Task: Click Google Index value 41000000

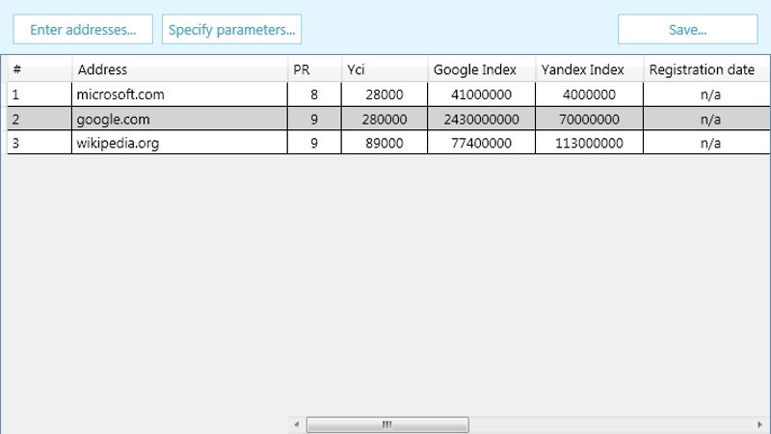Action: click(481, 95)
